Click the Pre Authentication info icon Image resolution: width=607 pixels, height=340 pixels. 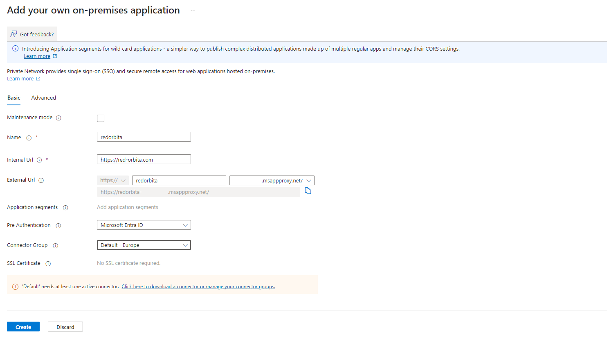[x=58, y=226]
